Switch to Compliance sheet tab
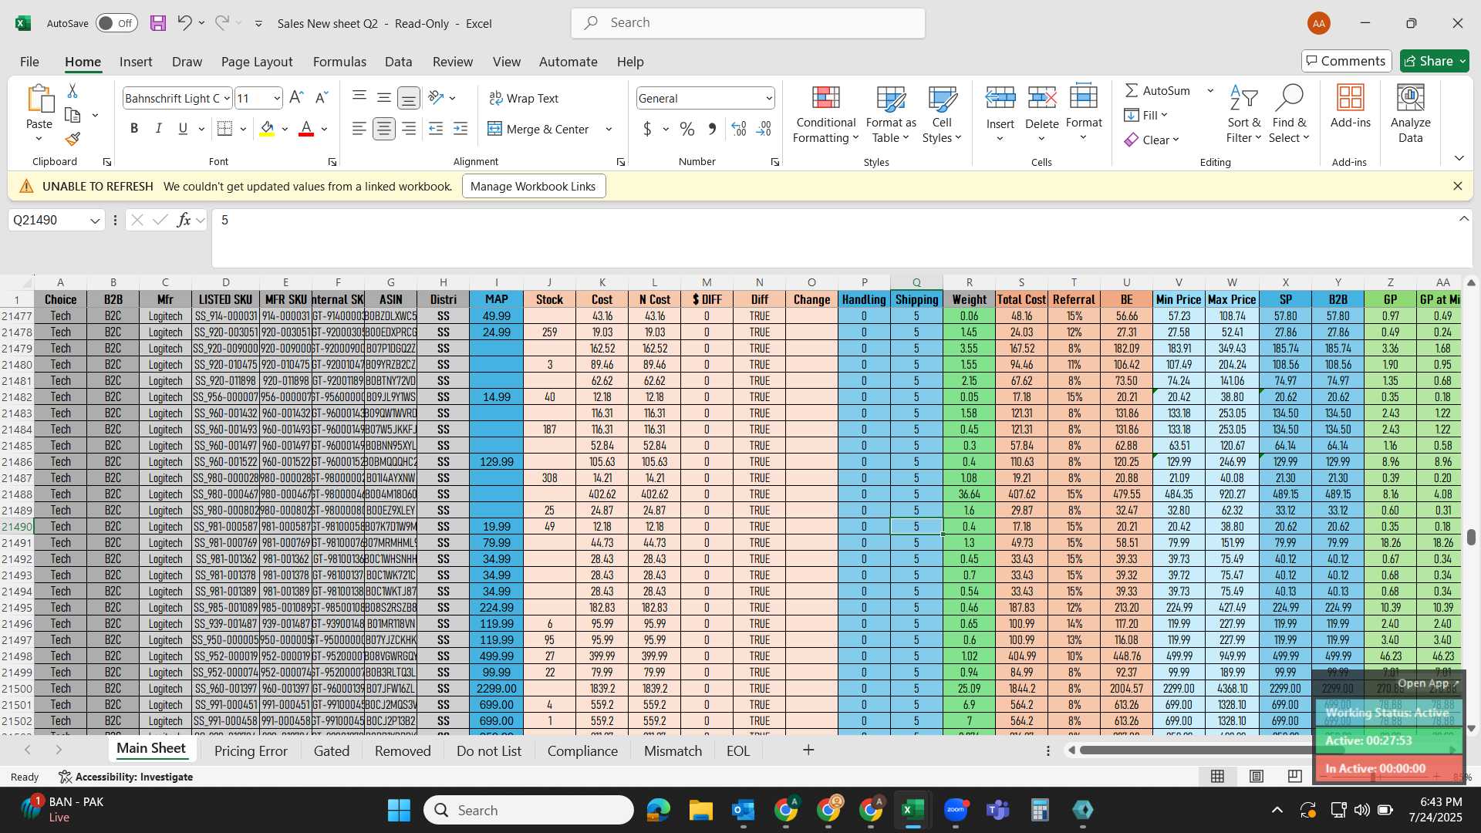 point(582,750)
